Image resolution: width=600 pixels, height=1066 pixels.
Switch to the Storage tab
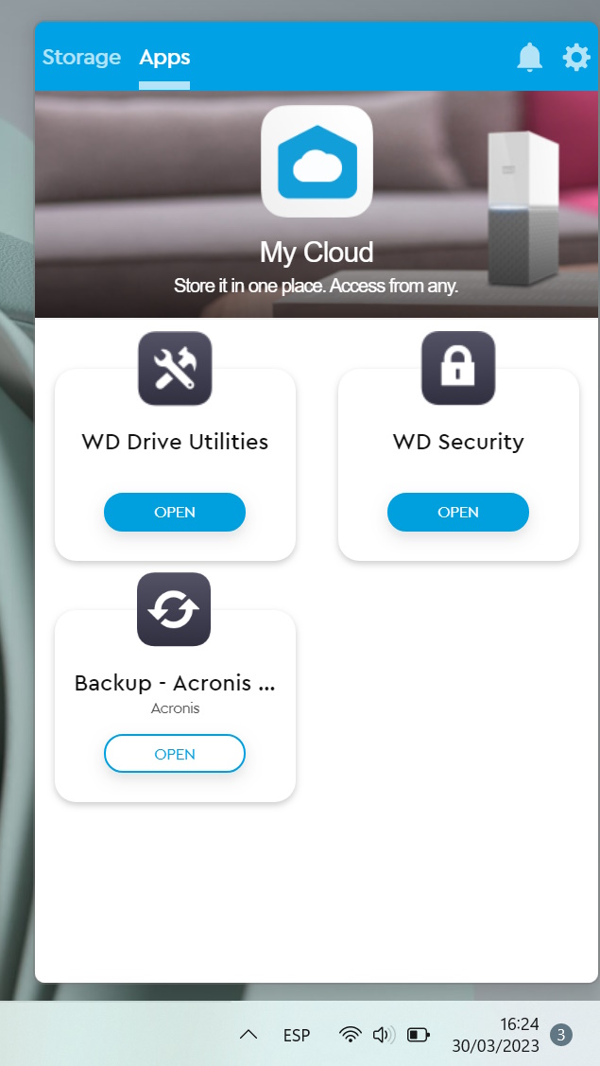point(81,57)
